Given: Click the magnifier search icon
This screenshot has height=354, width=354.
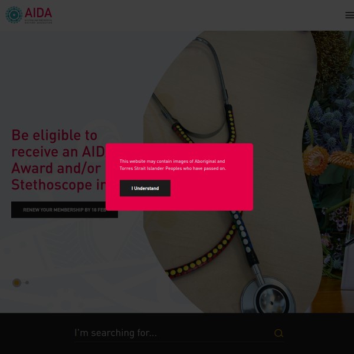Looking at the screenshot, I should 278,333.
